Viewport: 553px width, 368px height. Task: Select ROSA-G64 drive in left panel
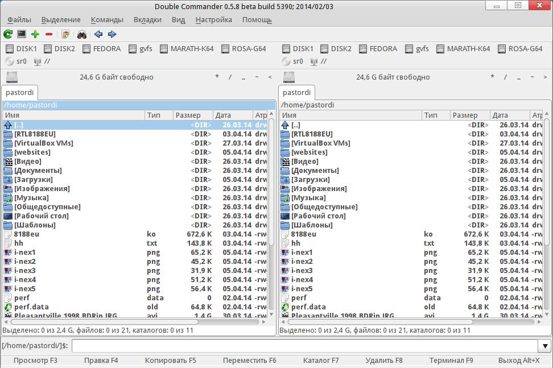point(244,49)
